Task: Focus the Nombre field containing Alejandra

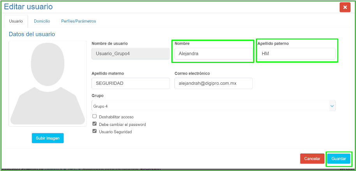Action: pos(213,54)
